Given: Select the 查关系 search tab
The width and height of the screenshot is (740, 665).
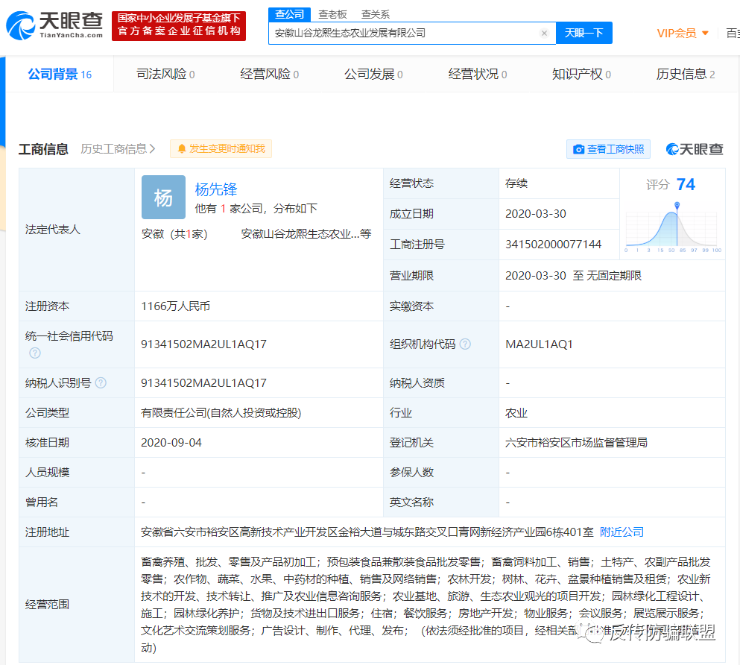Looking at the screenshot, I should (375, 15).
